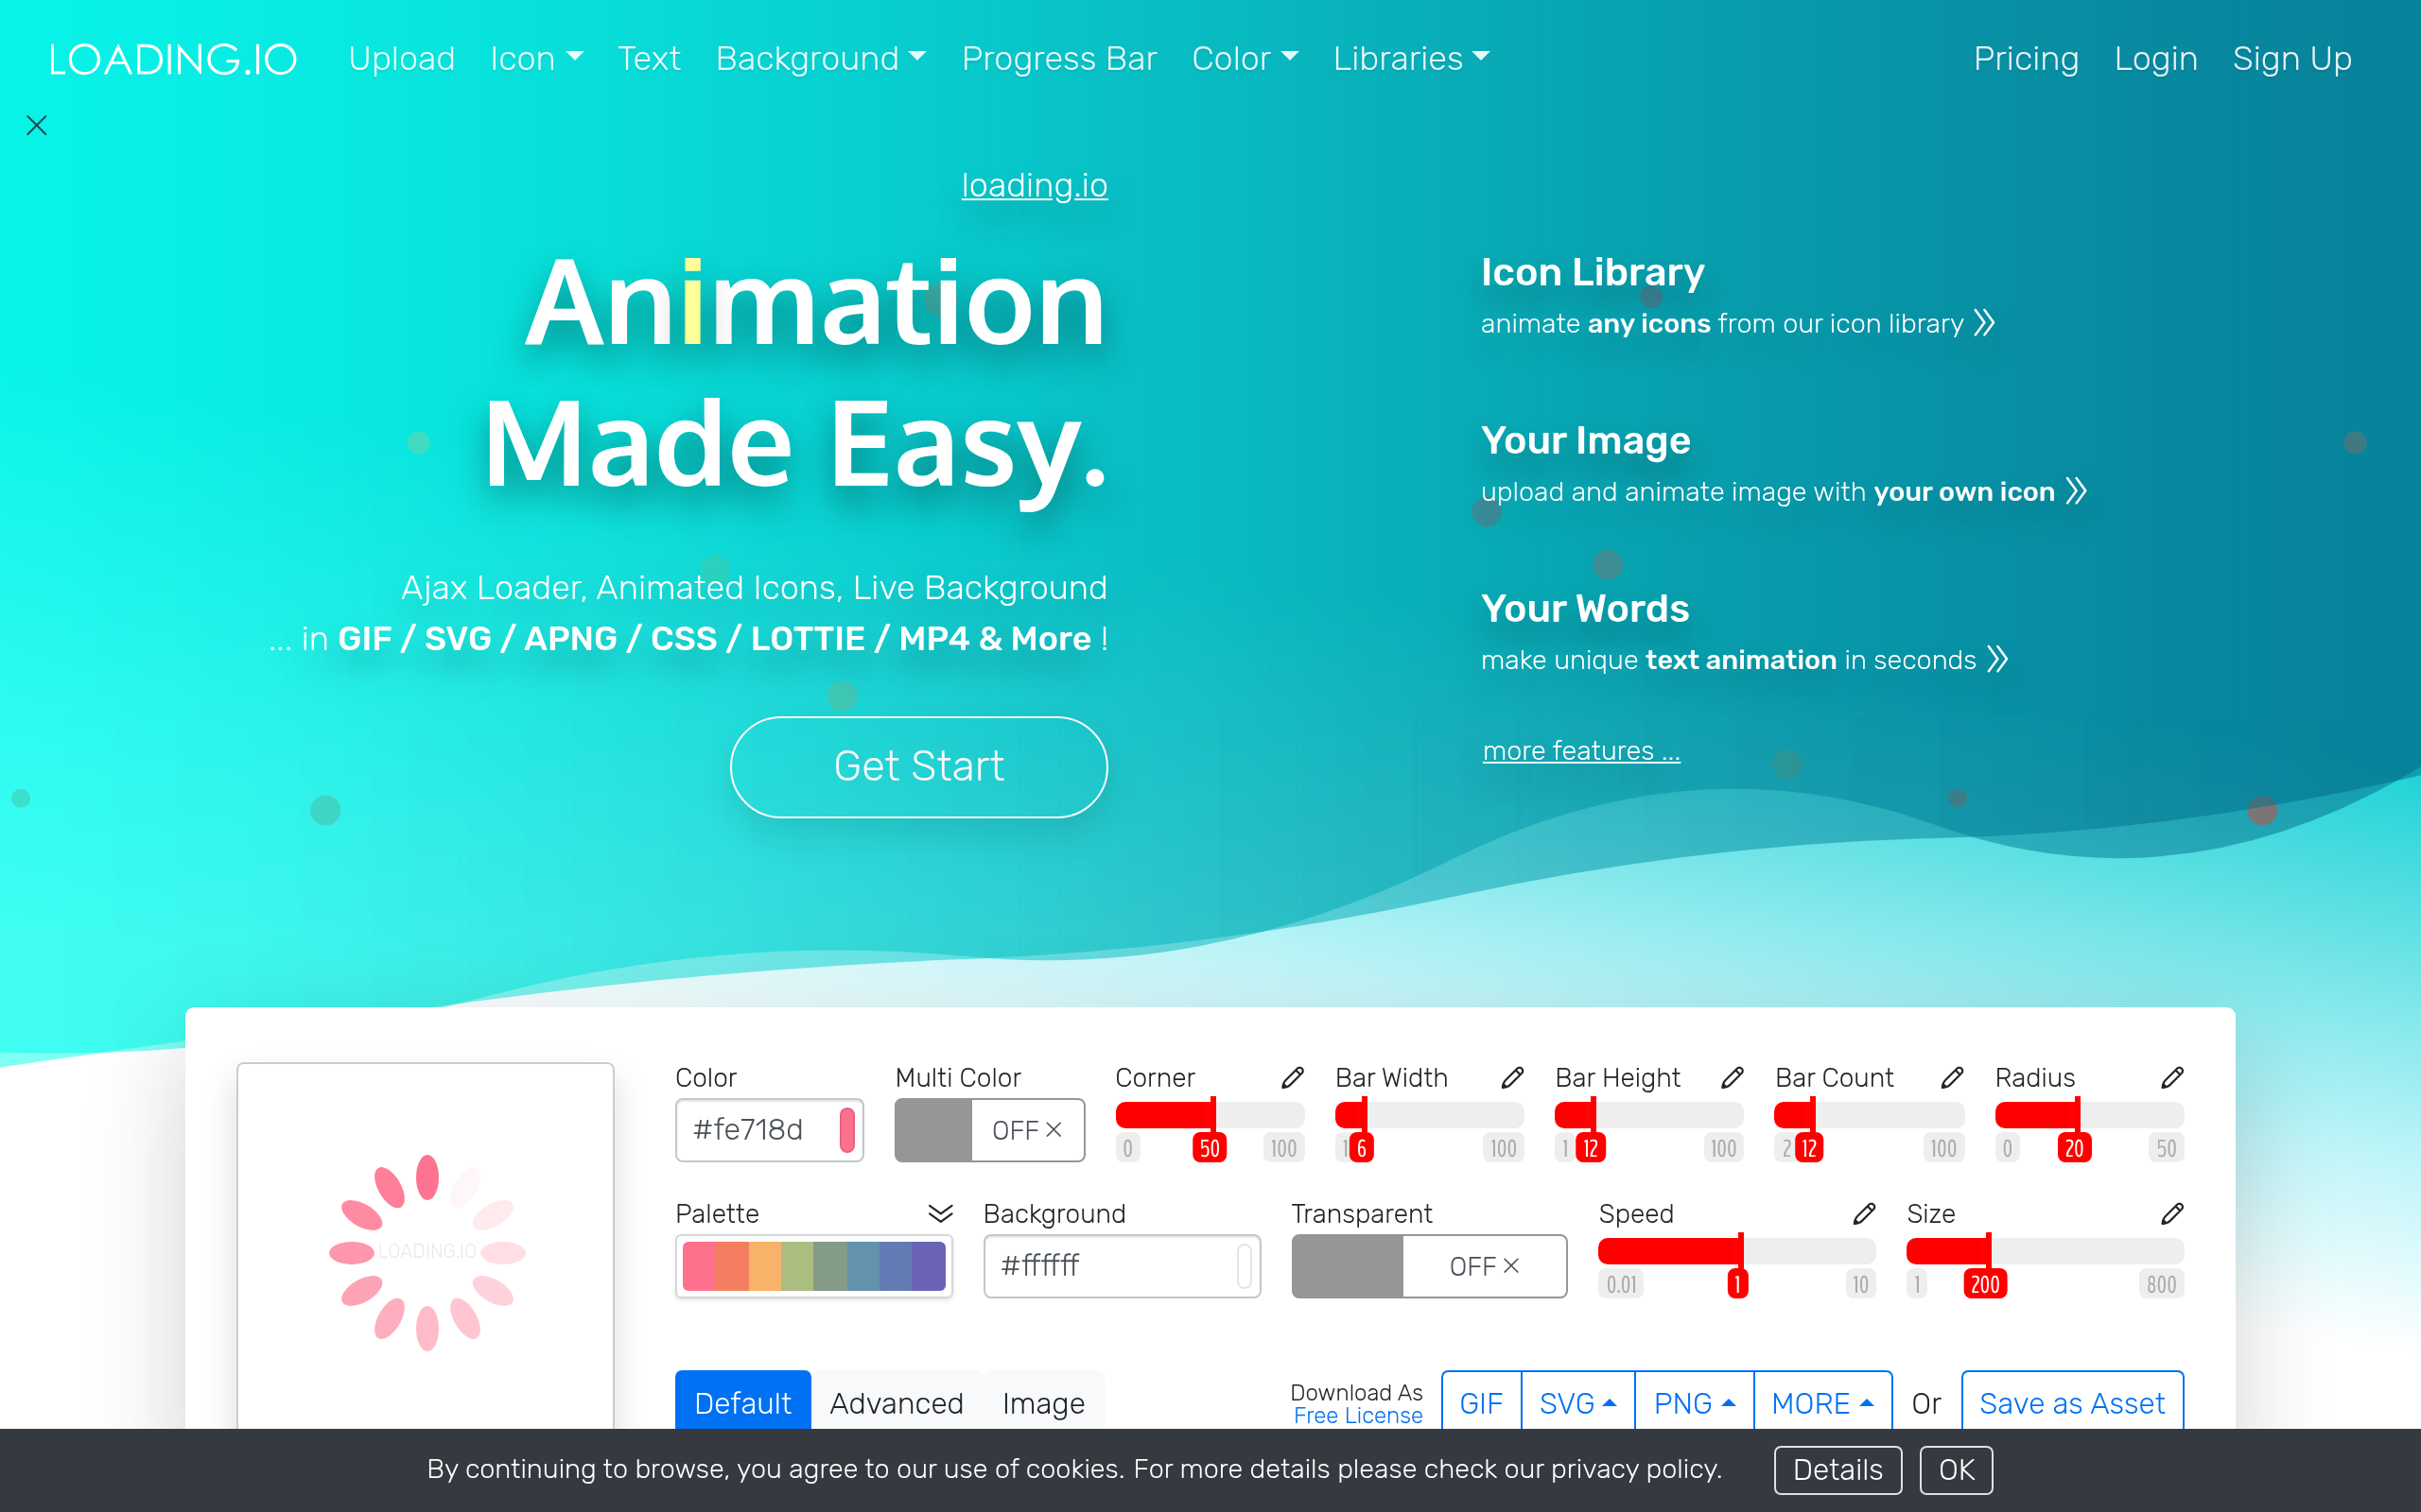Image resolution: width=2421 pixels, height=1512 pixels.
Task: Open the Pricing page
Action: 2026,59
